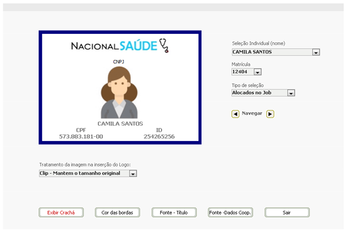The image size is (345, 231).
Task: Click the Fonte -Dados Coop. button
Action: [230, 212]
